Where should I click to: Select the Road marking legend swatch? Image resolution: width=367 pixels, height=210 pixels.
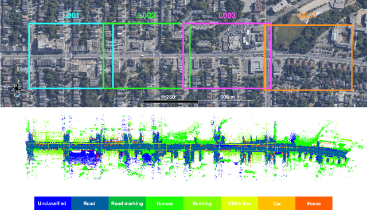pyautogui.click(x=127, y=203)
